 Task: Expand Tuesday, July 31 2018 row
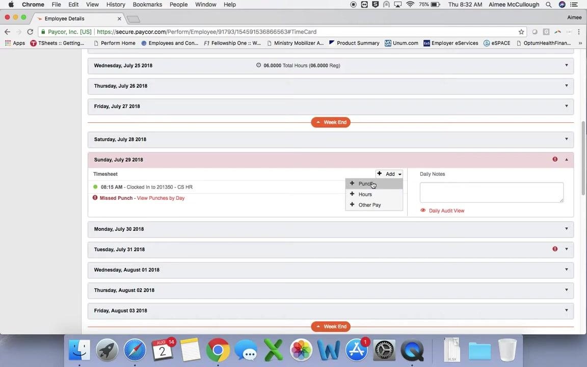[331, 249]
